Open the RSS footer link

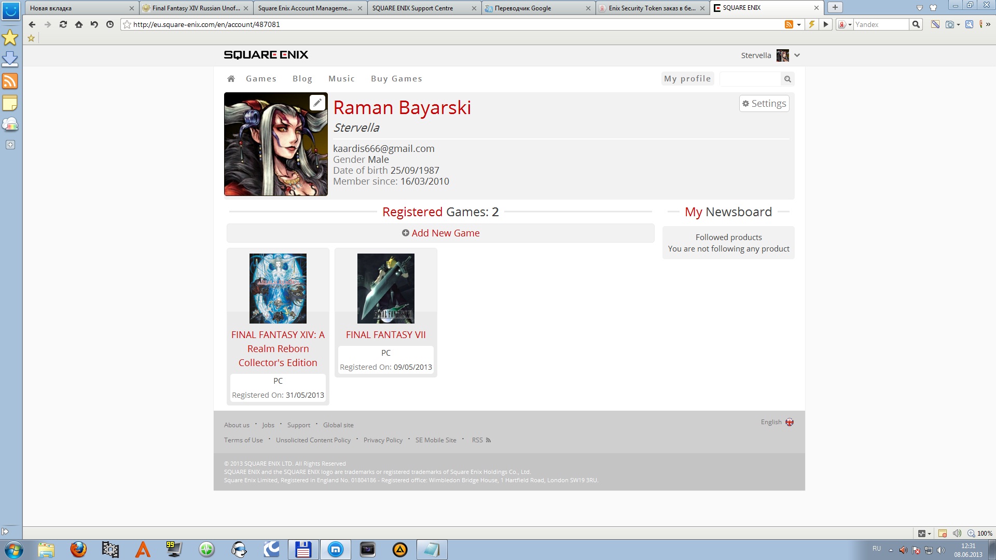click(481, 440)
